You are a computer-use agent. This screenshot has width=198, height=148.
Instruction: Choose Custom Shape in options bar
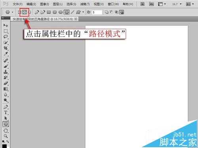click(x=78, y=12)
